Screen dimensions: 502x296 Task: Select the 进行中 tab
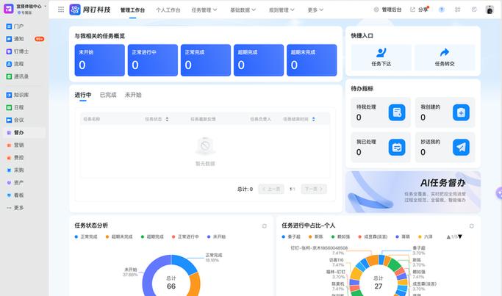(x=83, y=95)
